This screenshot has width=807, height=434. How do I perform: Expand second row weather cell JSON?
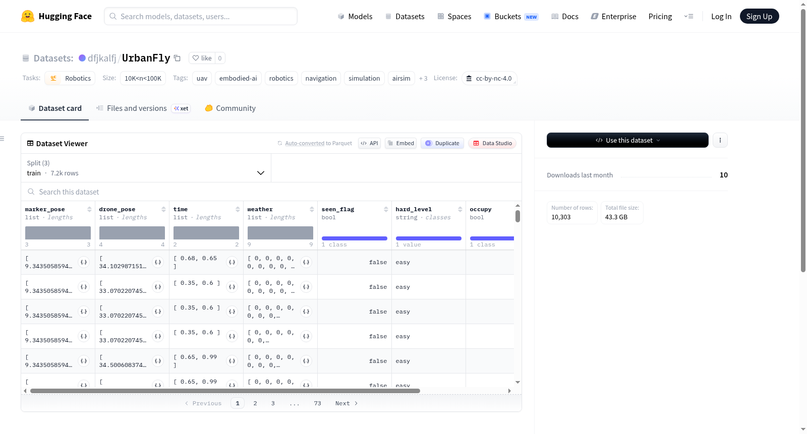tap(306, 287)
